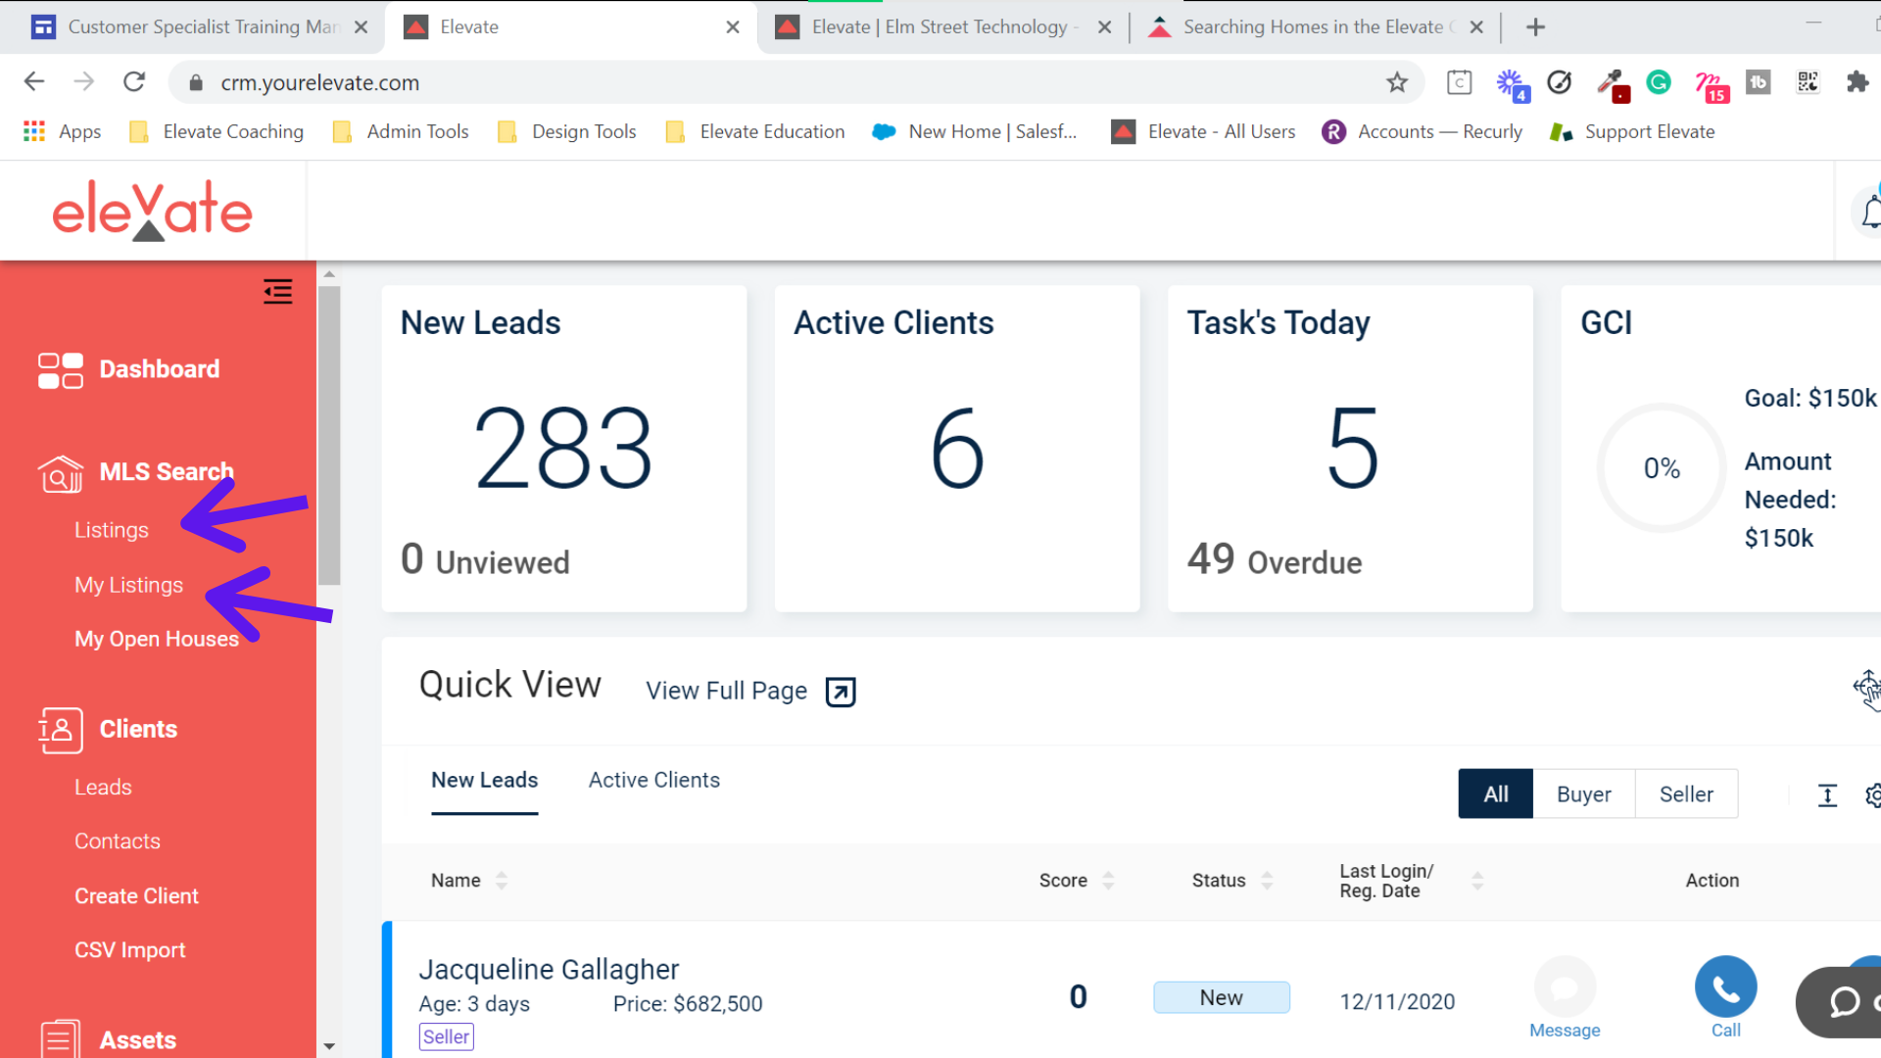Switch to the Active Clients tab

(x=653, y=781)
